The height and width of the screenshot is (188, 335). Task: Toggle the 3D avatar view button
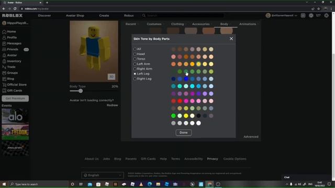[x=111, y=77]
